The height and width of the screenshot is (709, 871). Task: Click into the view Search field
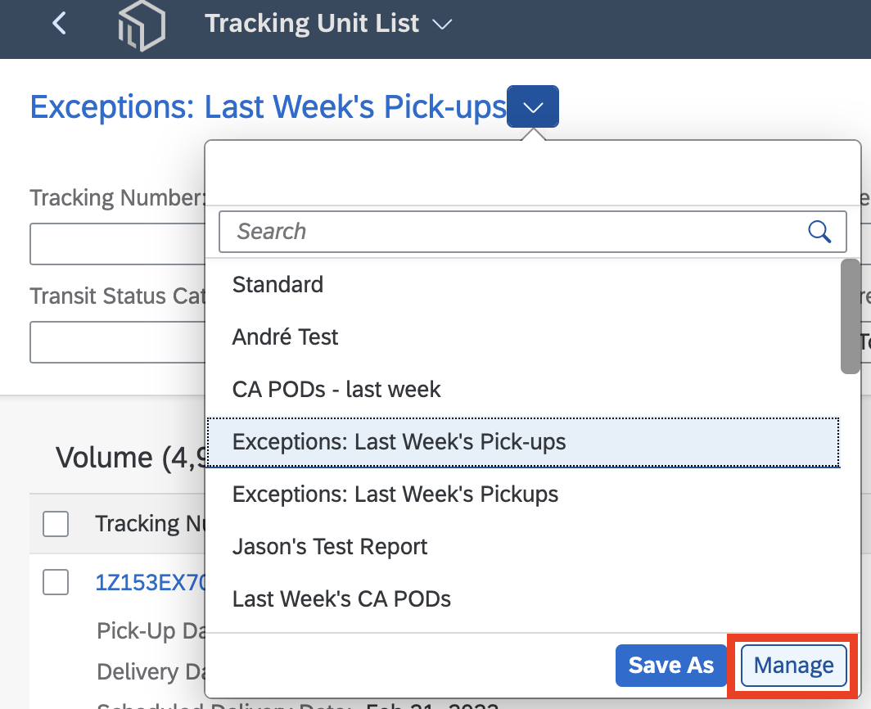(532, 232)
